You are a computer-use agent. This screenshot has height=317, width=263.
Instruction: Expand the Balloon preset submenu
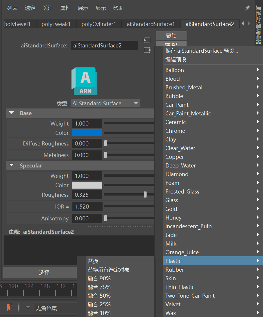[x=213, y=70]
